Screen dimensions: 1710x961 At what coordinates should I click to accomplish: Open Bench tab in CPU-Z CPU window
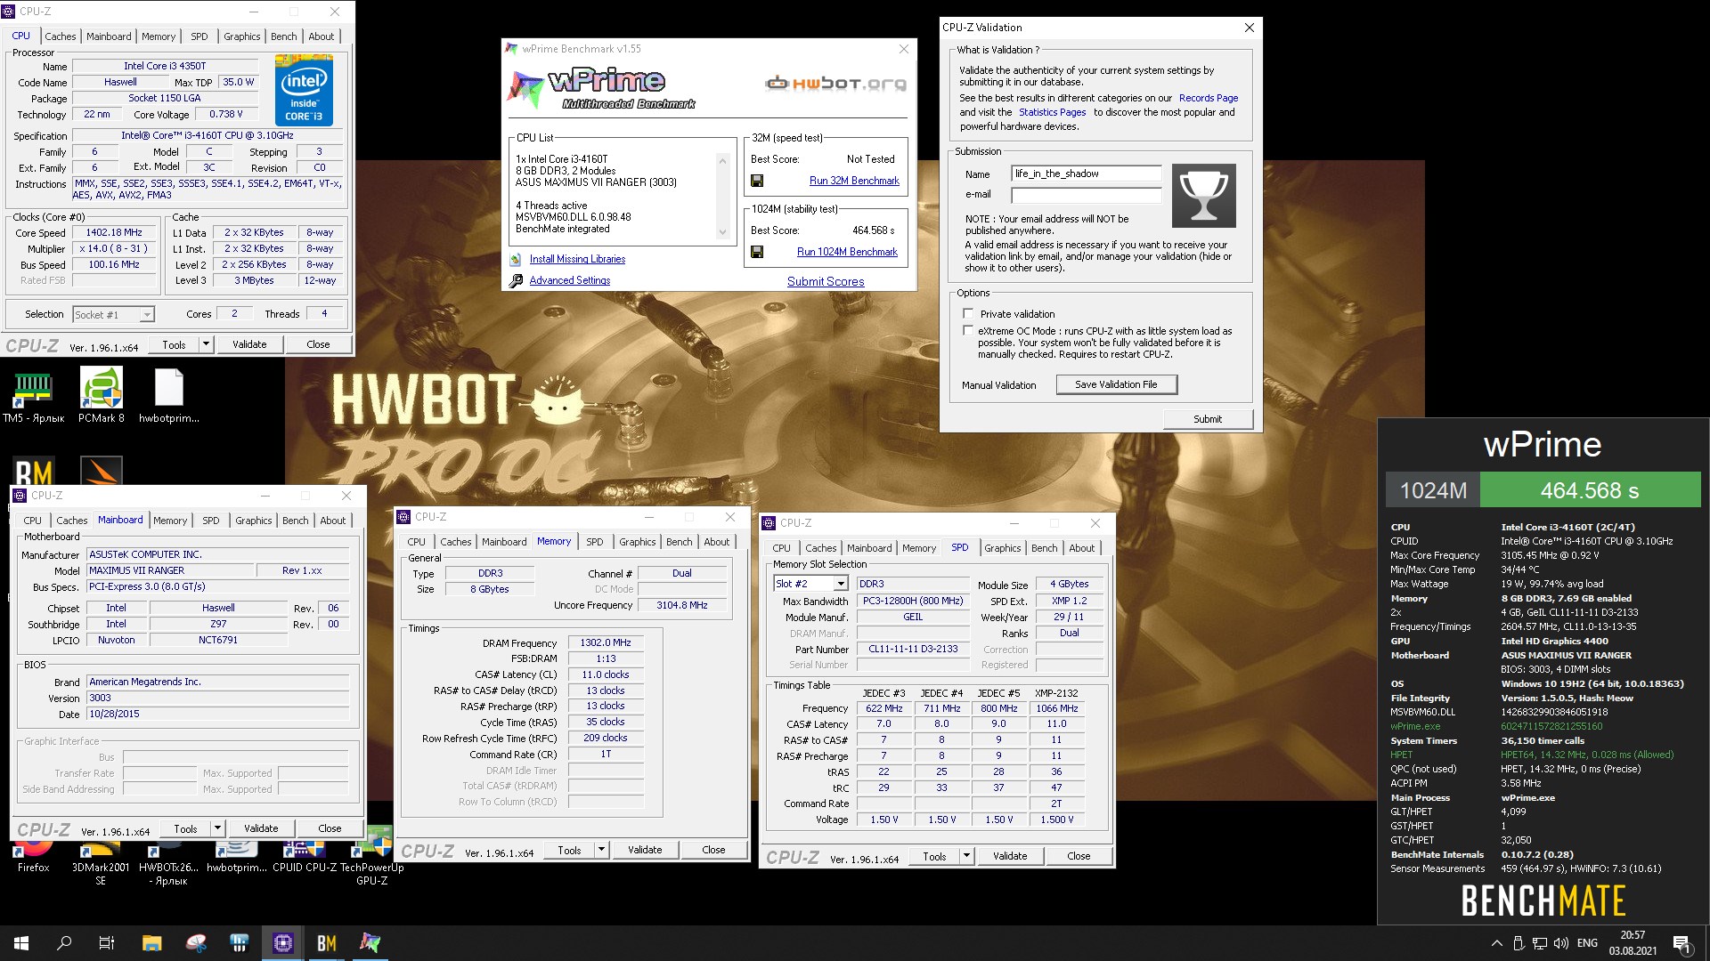coord(284,36)
